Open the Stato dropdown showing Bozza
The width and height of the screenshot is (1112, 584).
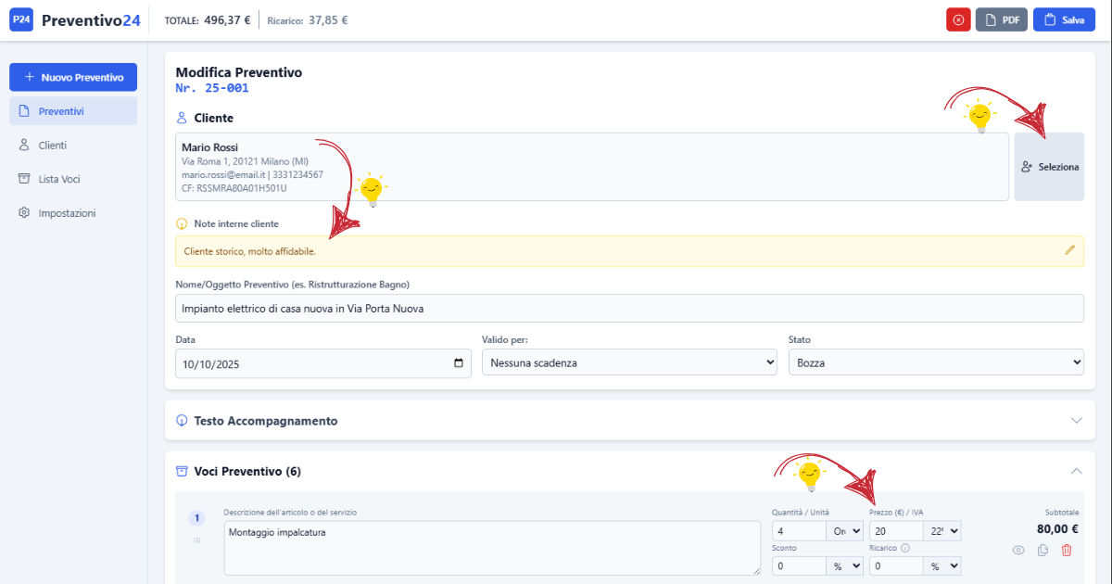click(935, 363)
